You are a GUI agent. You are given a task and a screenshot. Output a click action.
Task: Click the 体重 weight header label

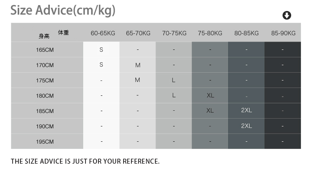pos(63,33)
